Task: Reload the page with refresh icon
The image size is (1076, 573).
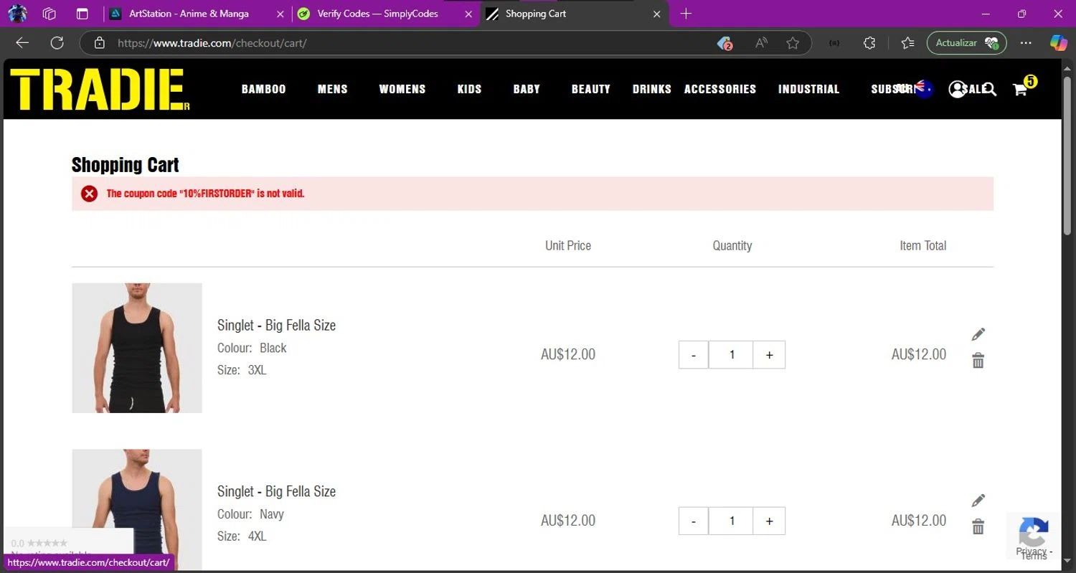Action: pyautogui.click(x=57, y=43)
